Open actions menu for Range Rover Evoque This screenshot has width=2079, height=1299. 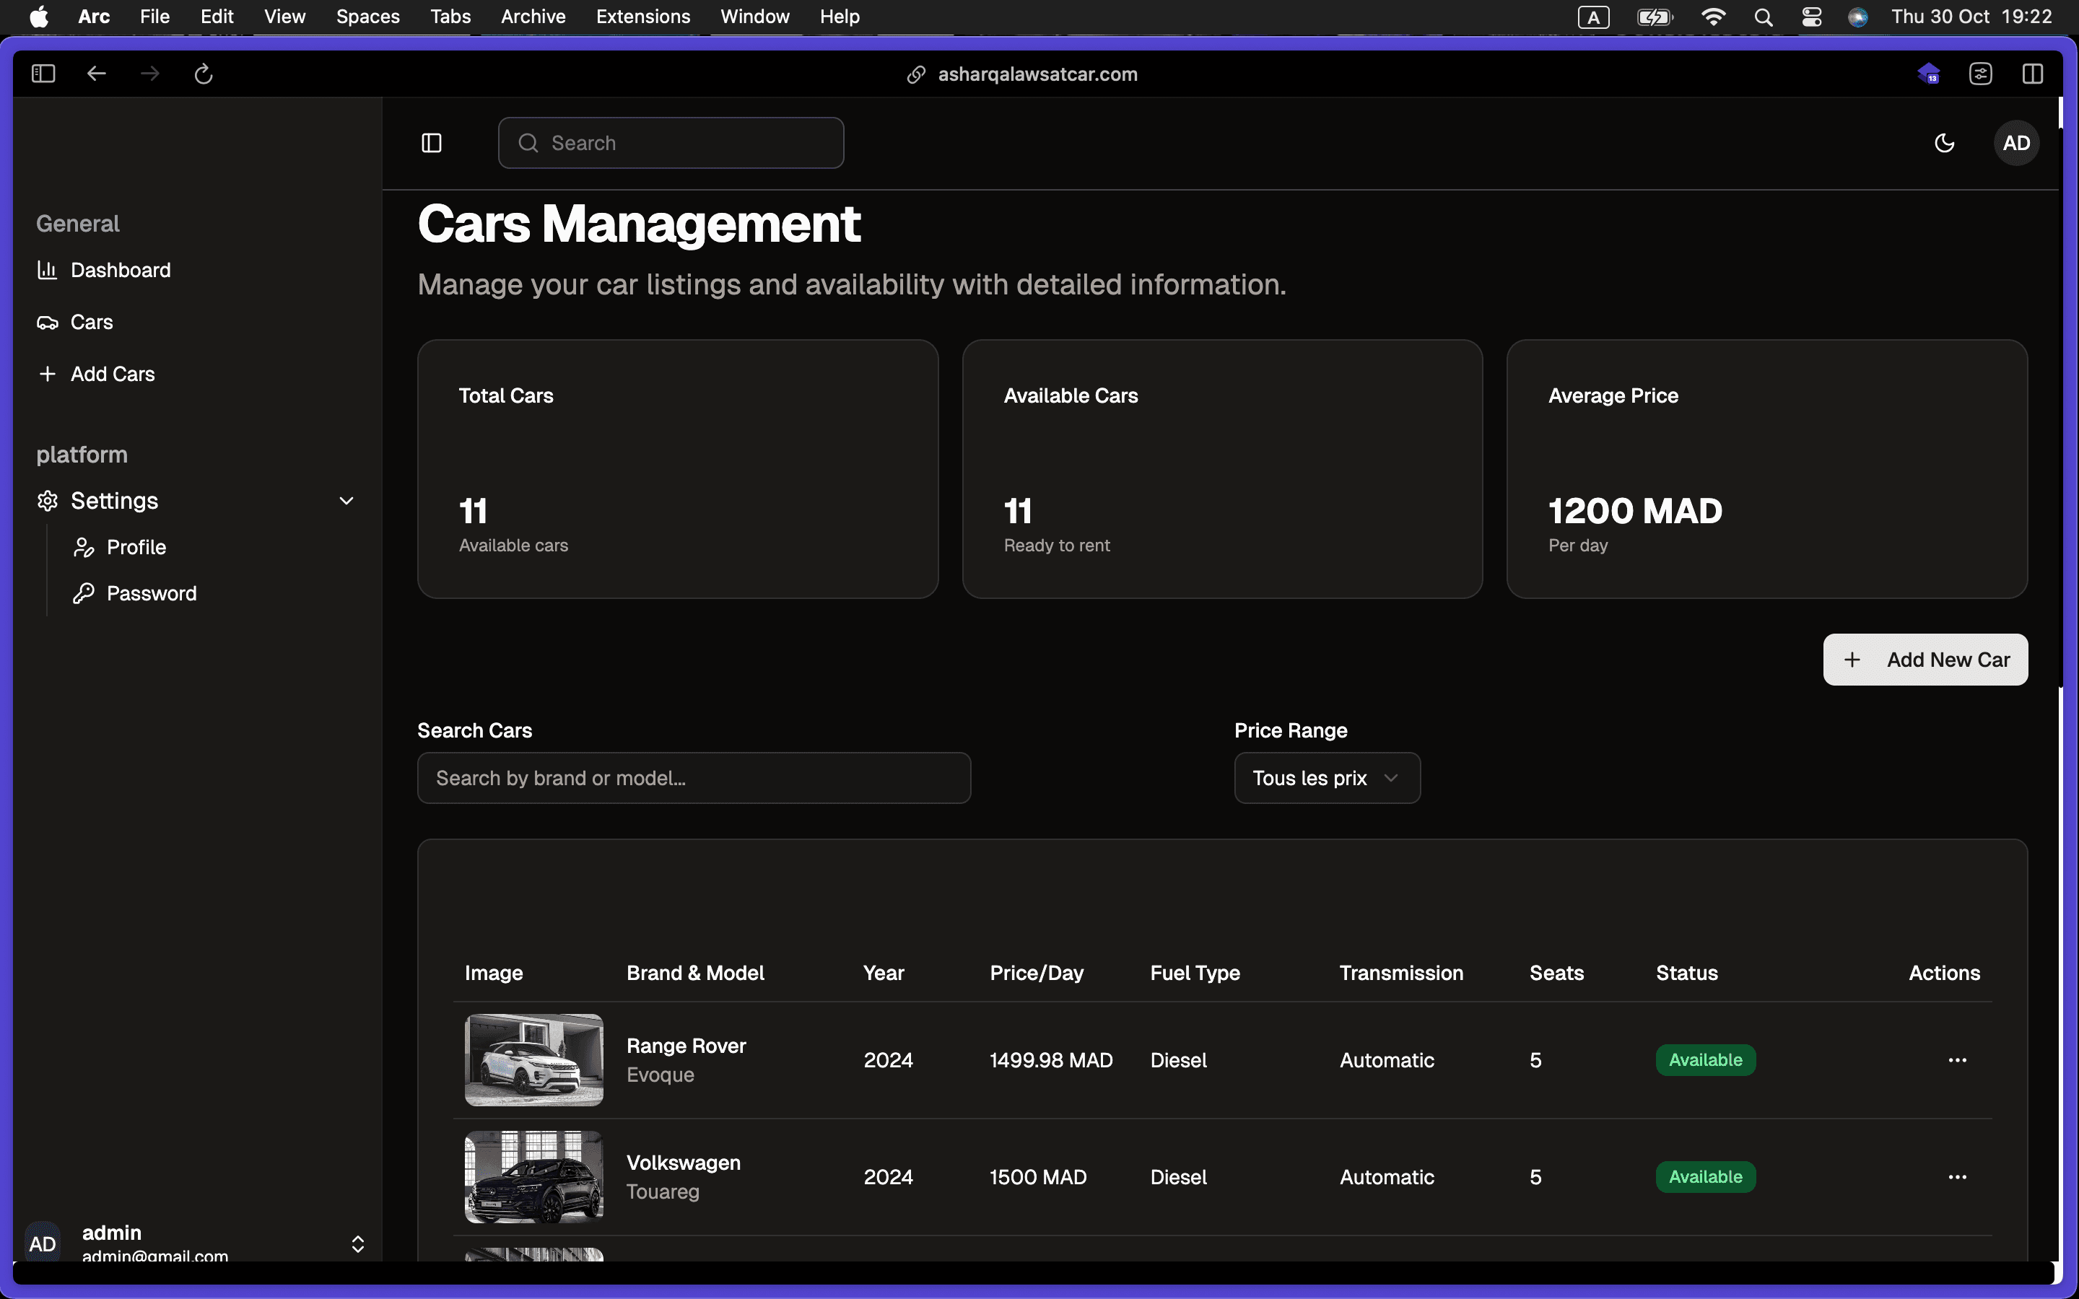[1957, 1060]
